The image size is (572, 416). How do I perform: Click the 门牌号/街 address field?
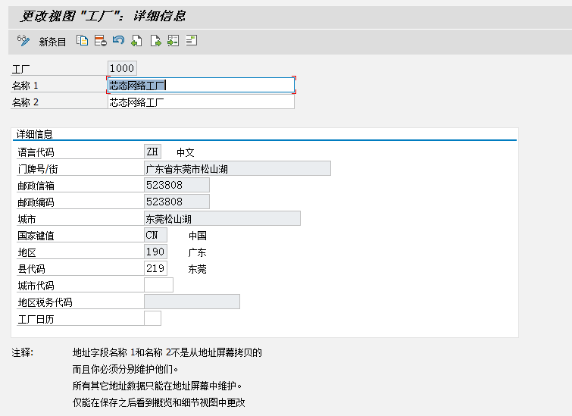coord(237,168)
